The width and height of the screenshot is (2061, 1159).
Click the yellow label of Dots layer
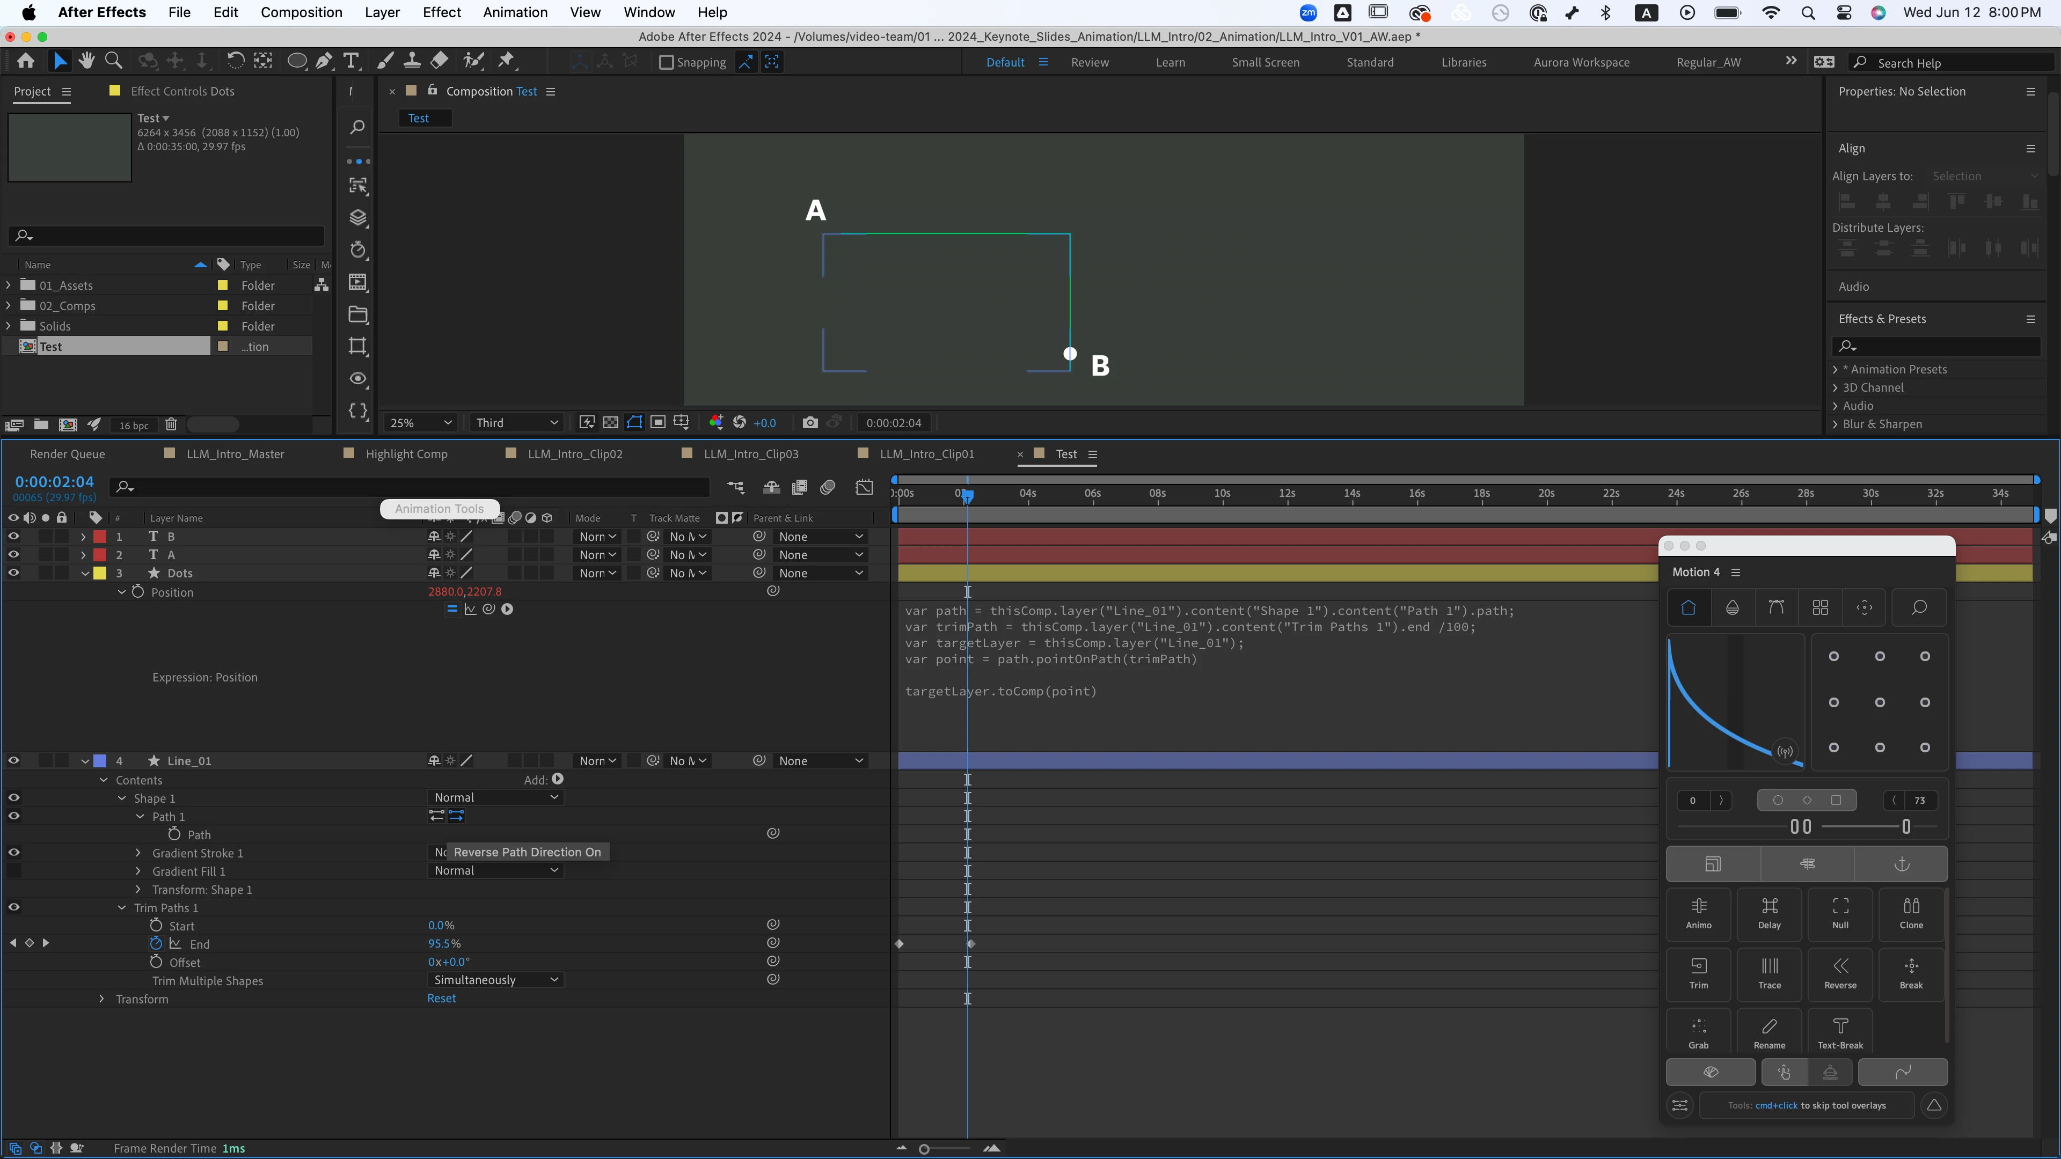coord(100,573)
